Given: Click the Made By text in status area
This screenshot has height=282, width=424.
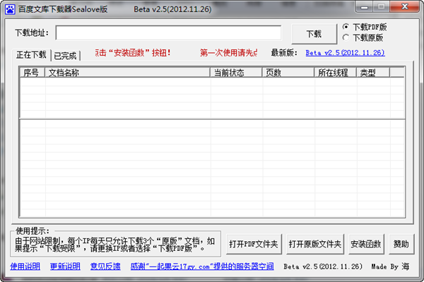Looking at the screenshot, I should pyautogui.click(x=390, y=266).
